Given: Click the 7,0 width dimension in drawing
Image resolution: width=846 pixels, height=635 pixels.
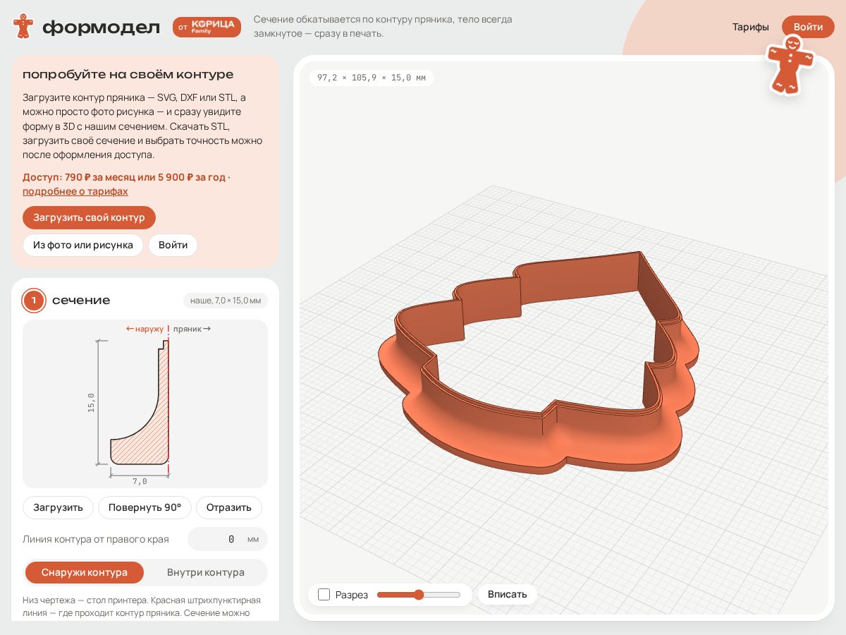Looking at the screenshot, I should click(x=140, y=481).
